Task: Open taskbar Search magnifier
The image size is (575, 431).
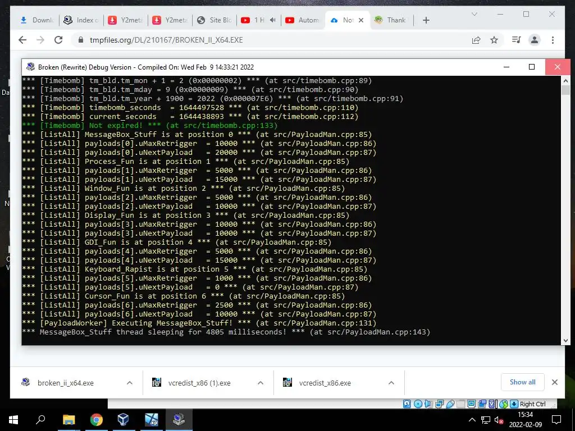Action: [40, 420]
